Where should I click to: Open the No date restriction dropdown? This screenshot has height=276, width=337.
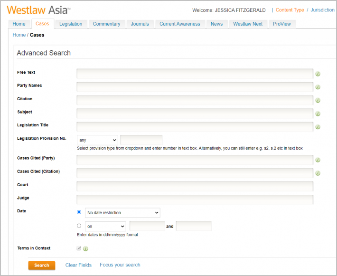click(122, 213)
